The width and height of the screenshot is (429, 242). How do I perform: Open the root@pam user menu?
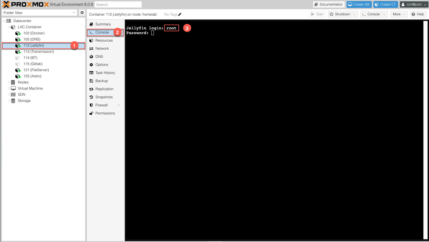(414, 4)
